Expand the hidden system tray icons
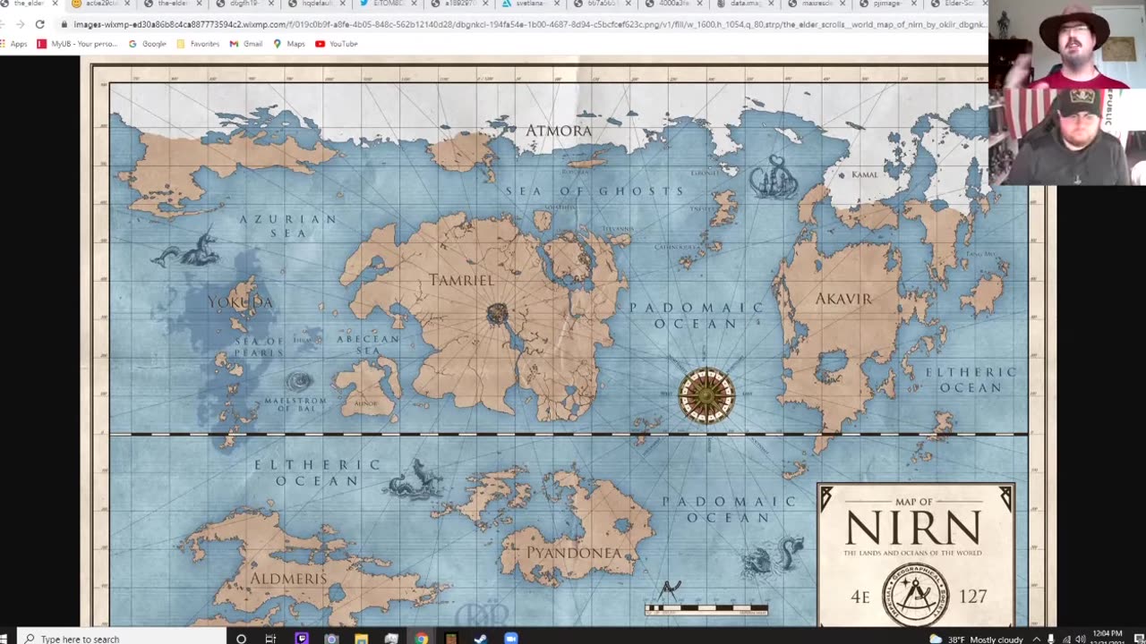The width and height of the screenshot is (1146, 644). 1037,639
